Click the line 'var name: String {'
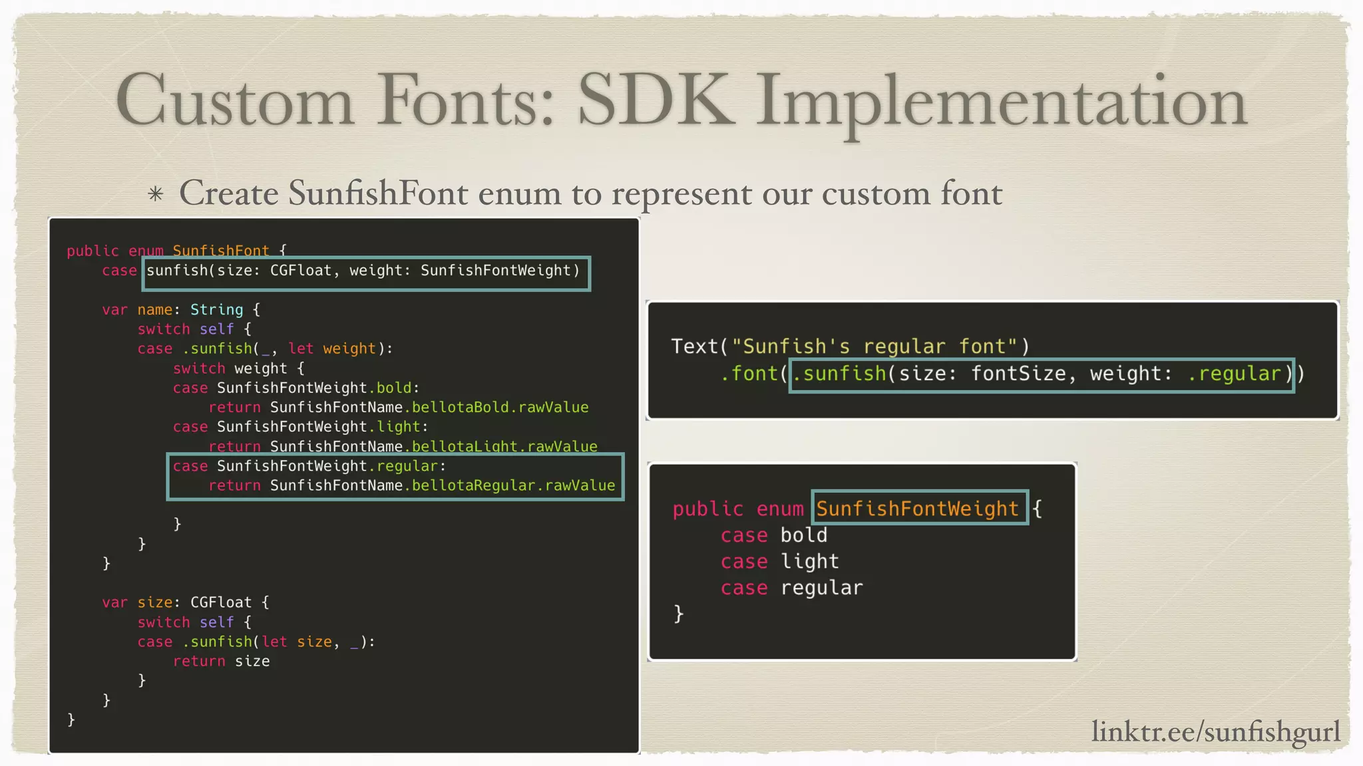 click(181, 310)
